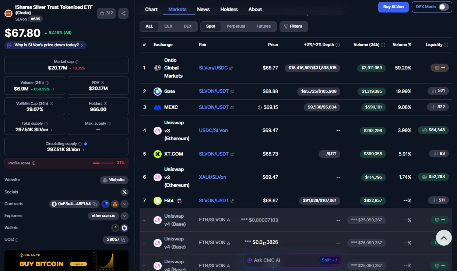
Task: Click the share icon beside watchlist star
Action: pyautogui.click(x=123, y=14)
